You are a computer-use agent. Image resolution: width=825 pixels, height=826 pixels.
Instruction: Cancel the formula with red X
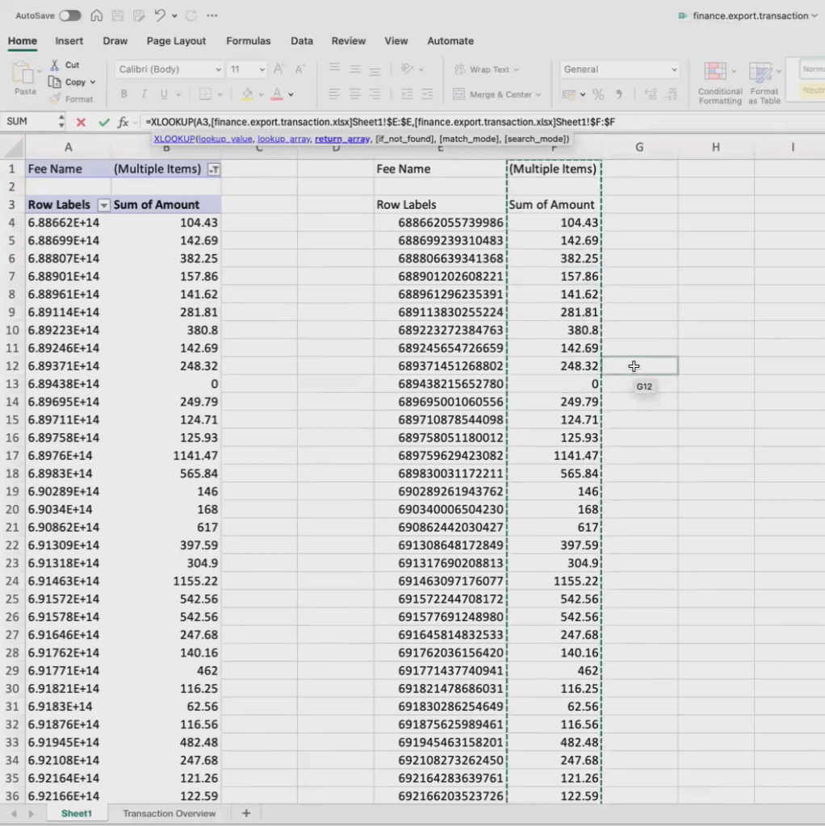pos(81,122)
